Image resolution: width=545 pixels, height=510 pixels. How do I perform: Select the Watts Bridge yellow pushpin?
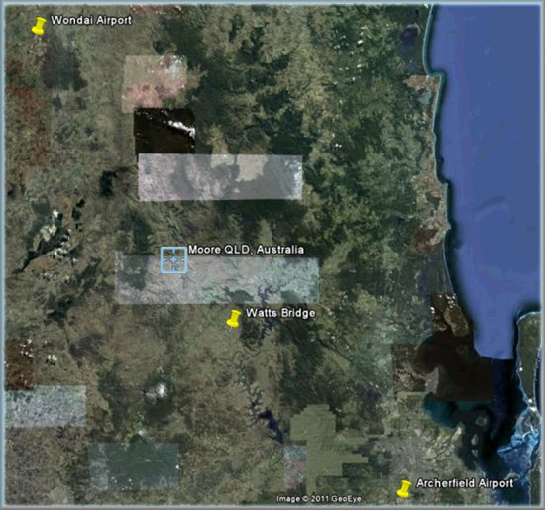coord(234,319)
